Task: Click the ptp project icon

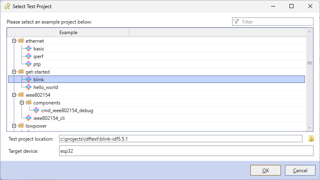Action: tap(28, 64)
